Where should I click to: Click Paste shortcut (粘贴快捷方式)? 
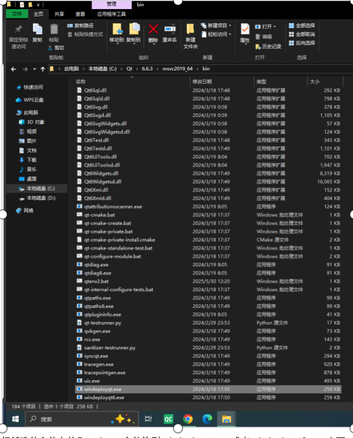(86, 34)
